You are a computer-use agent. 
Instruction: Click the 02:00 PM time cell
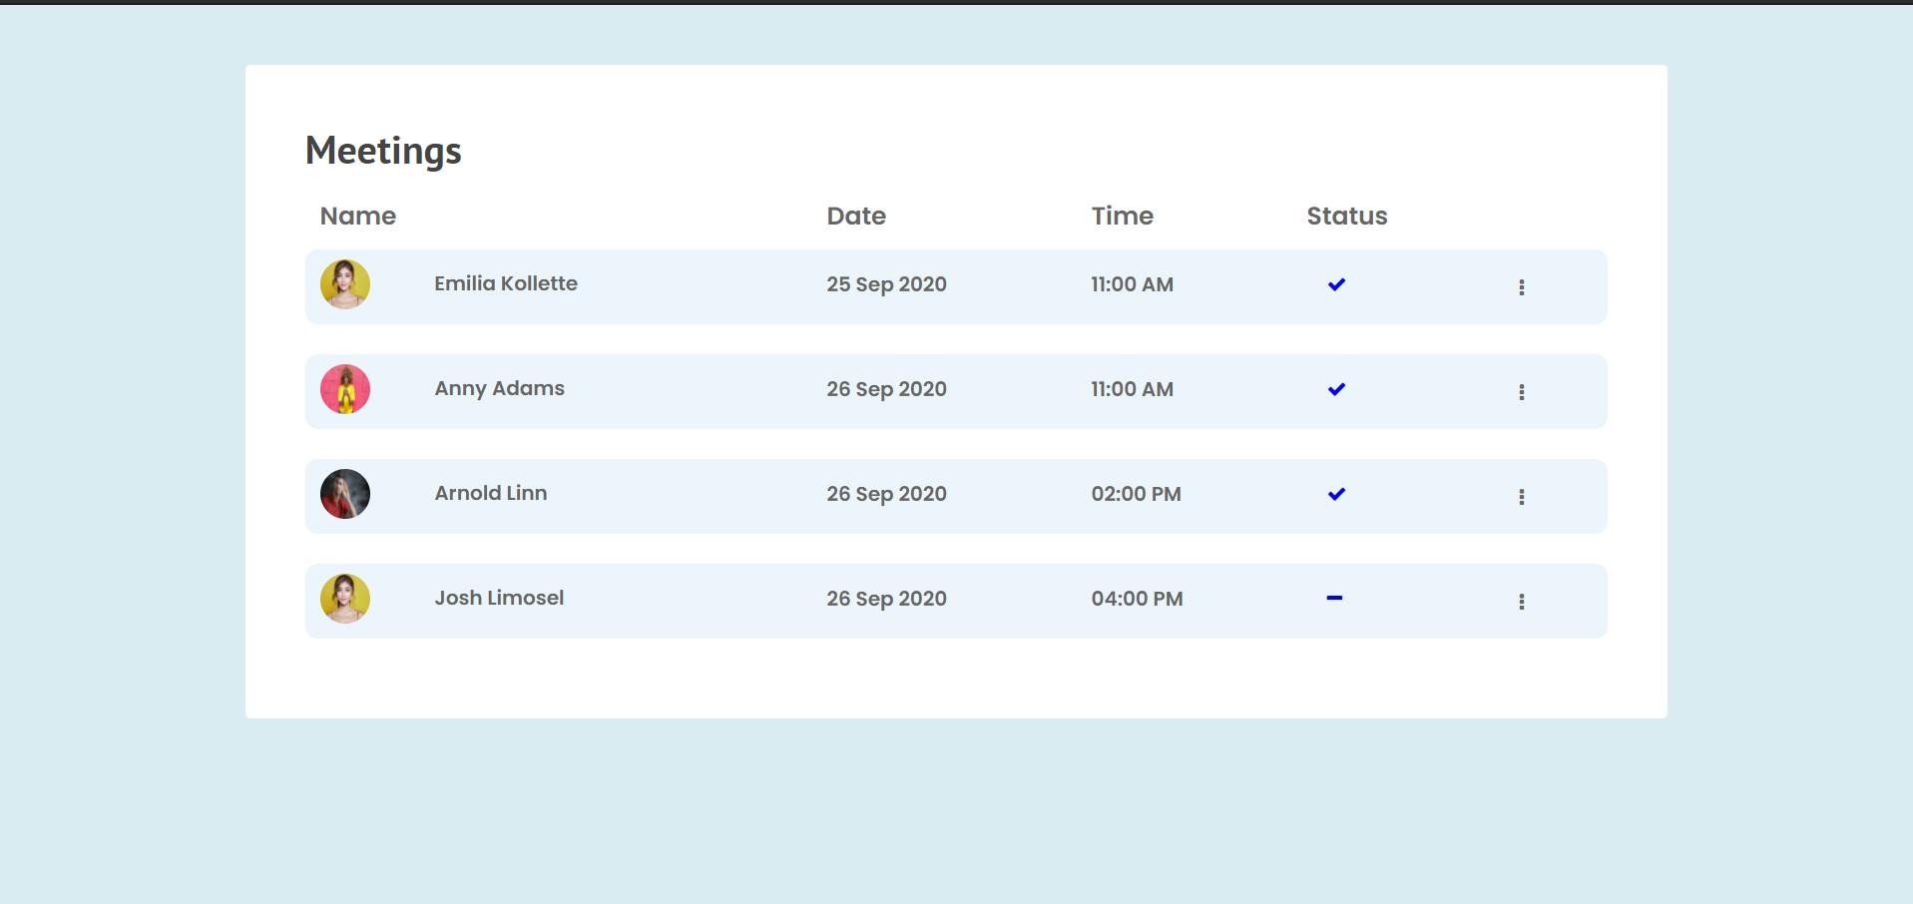[1136, 494]
